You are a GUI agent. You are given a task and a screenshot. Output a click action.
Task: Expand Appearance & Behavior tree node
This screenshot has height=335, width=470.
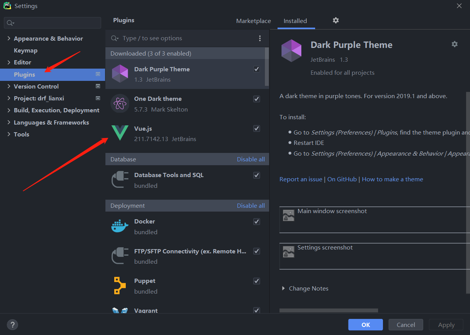click(x=9, y=38)
